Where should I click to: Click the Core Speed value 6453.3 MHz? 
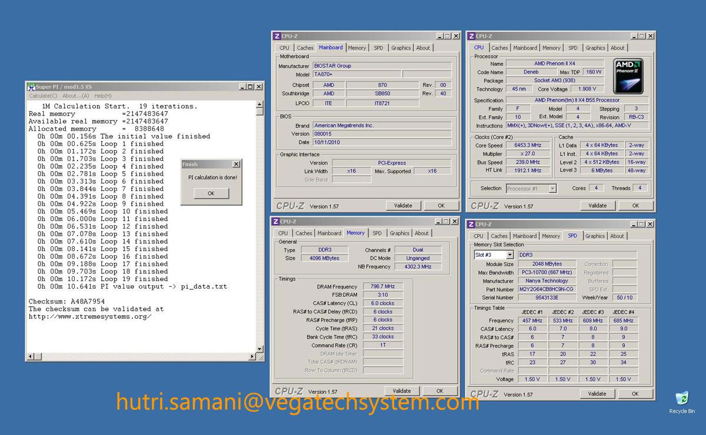pos(529,145)
